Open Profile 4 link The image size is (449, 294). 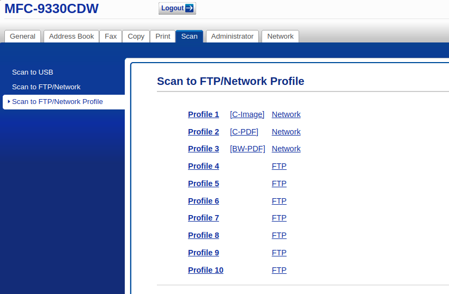(204, 166)
